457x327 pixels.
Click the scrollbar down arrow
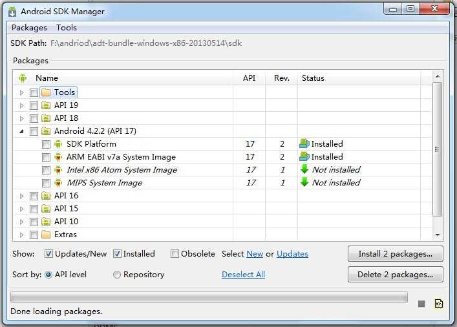437,235
